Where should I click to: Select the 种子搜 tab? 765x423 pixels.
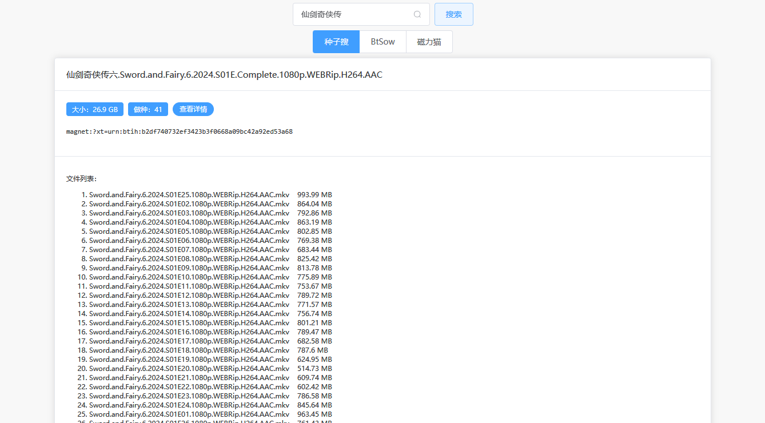(336, 42)
